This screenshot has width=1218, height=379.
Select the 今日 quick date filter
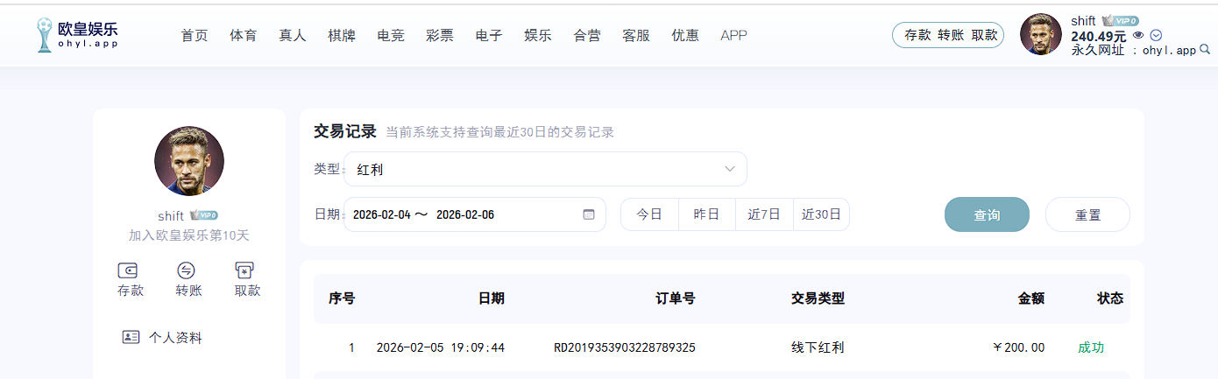click(649, 214)
